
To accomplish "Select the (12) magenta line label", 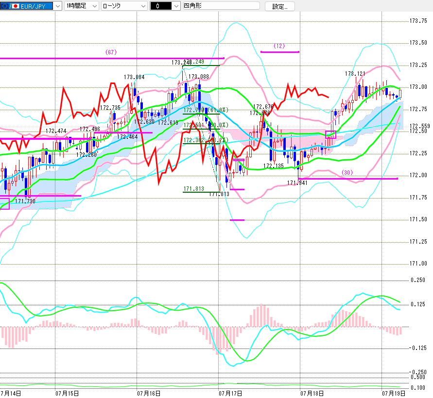I will [279, 46].
